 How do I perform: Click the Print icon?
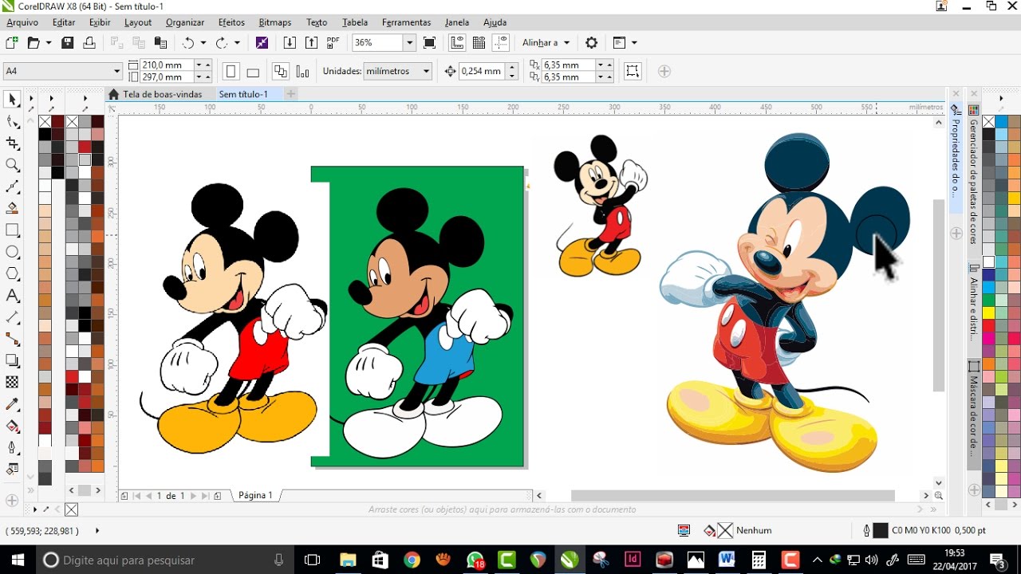pyautogui.click(x=89, y=42)
